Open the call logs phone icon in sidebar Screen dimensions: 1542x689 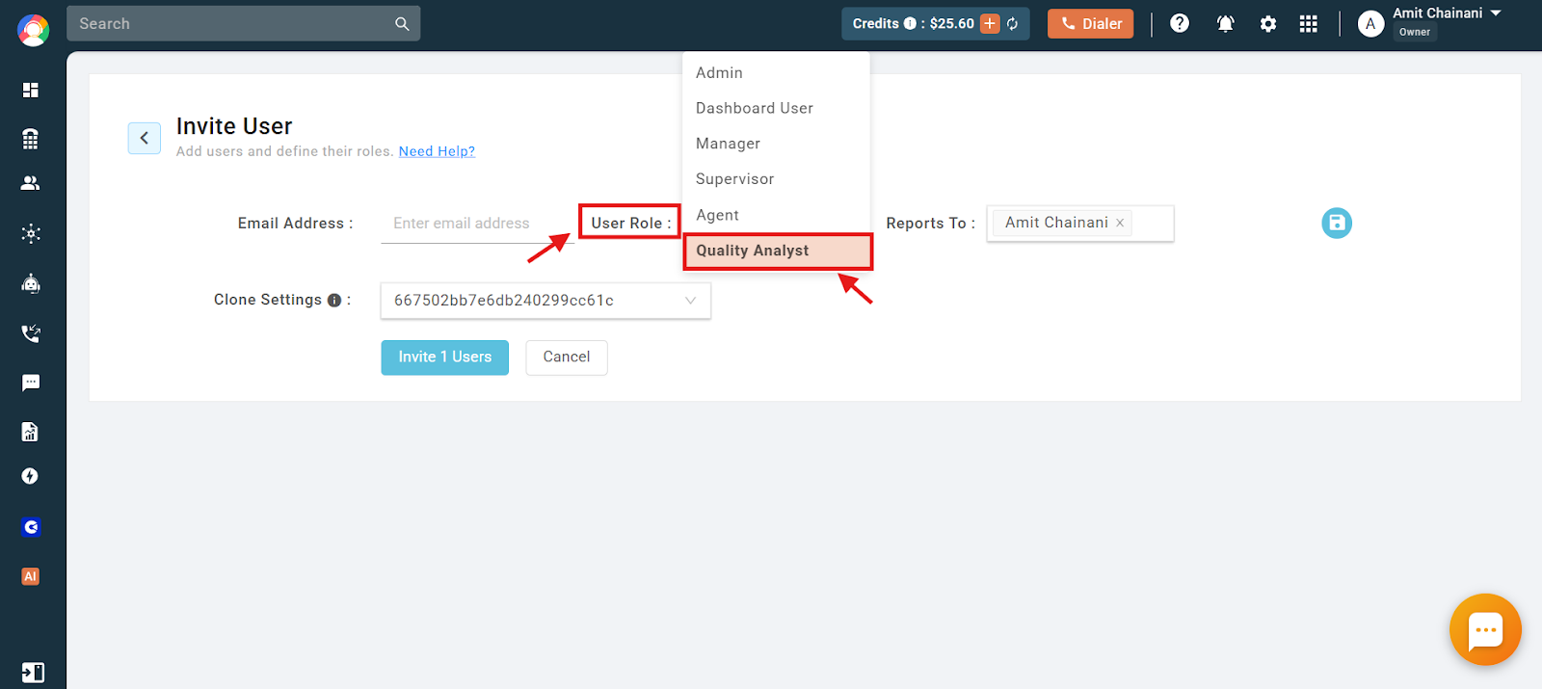[x=31, y=333]
